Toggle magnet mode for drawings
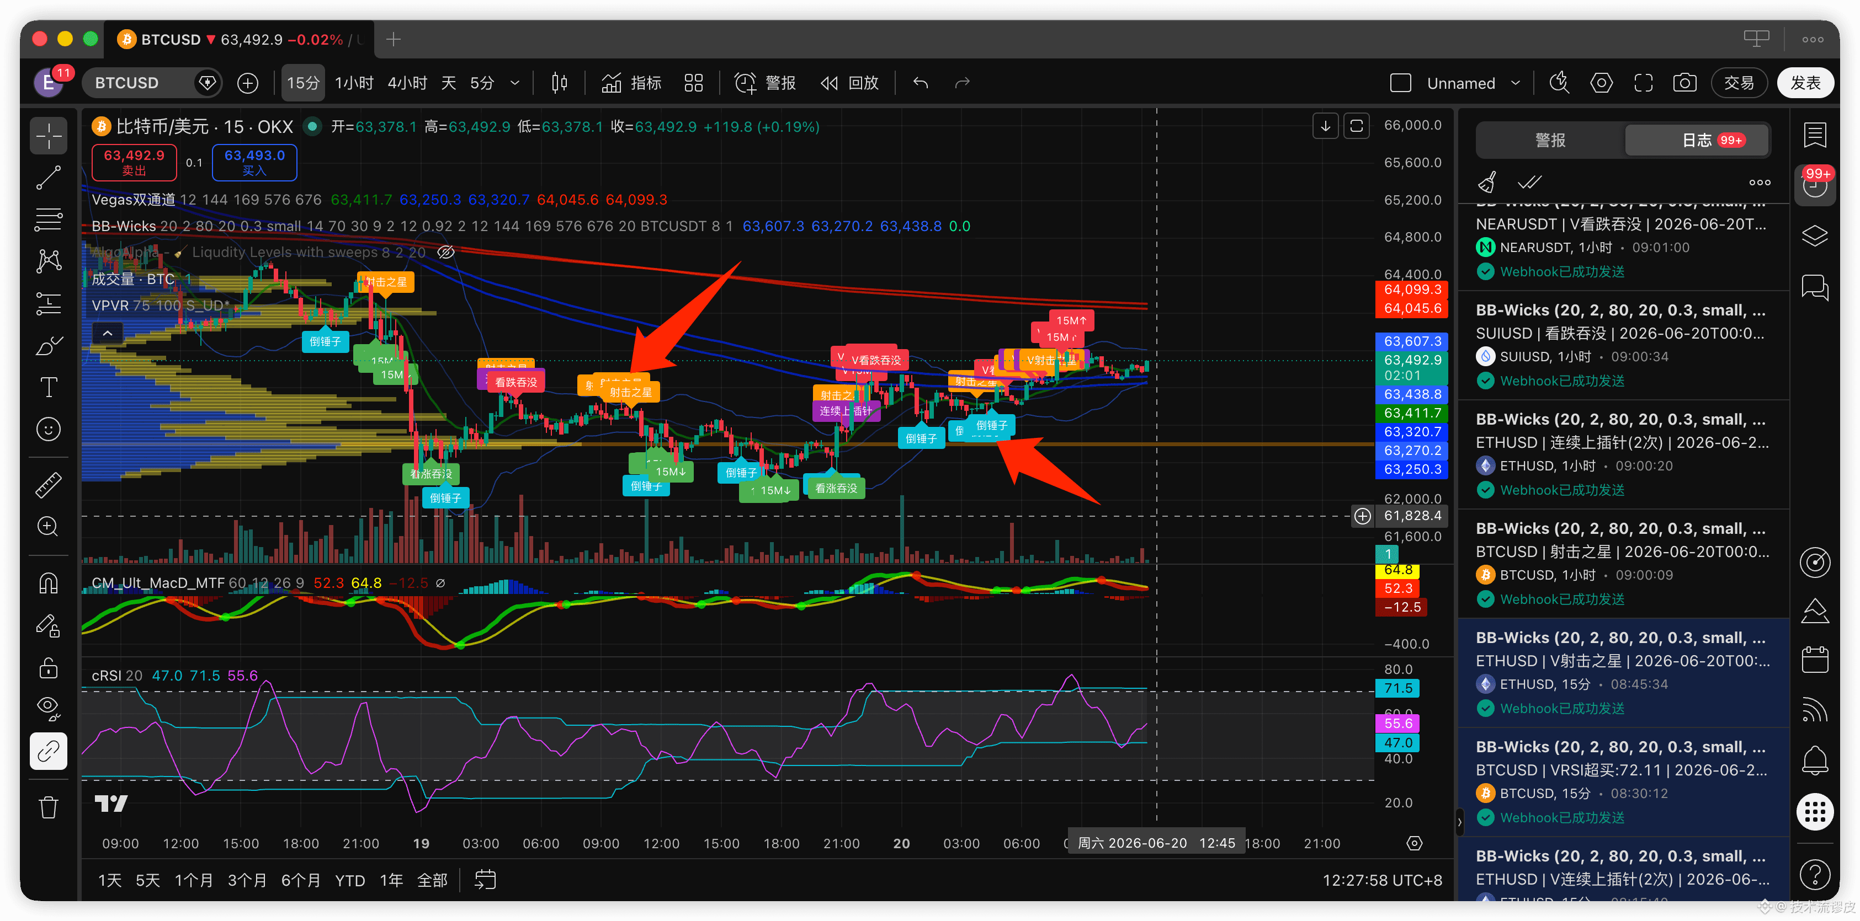Image resolution: width=1860 pixels, height=921 pixels. [x=49, y=583]
